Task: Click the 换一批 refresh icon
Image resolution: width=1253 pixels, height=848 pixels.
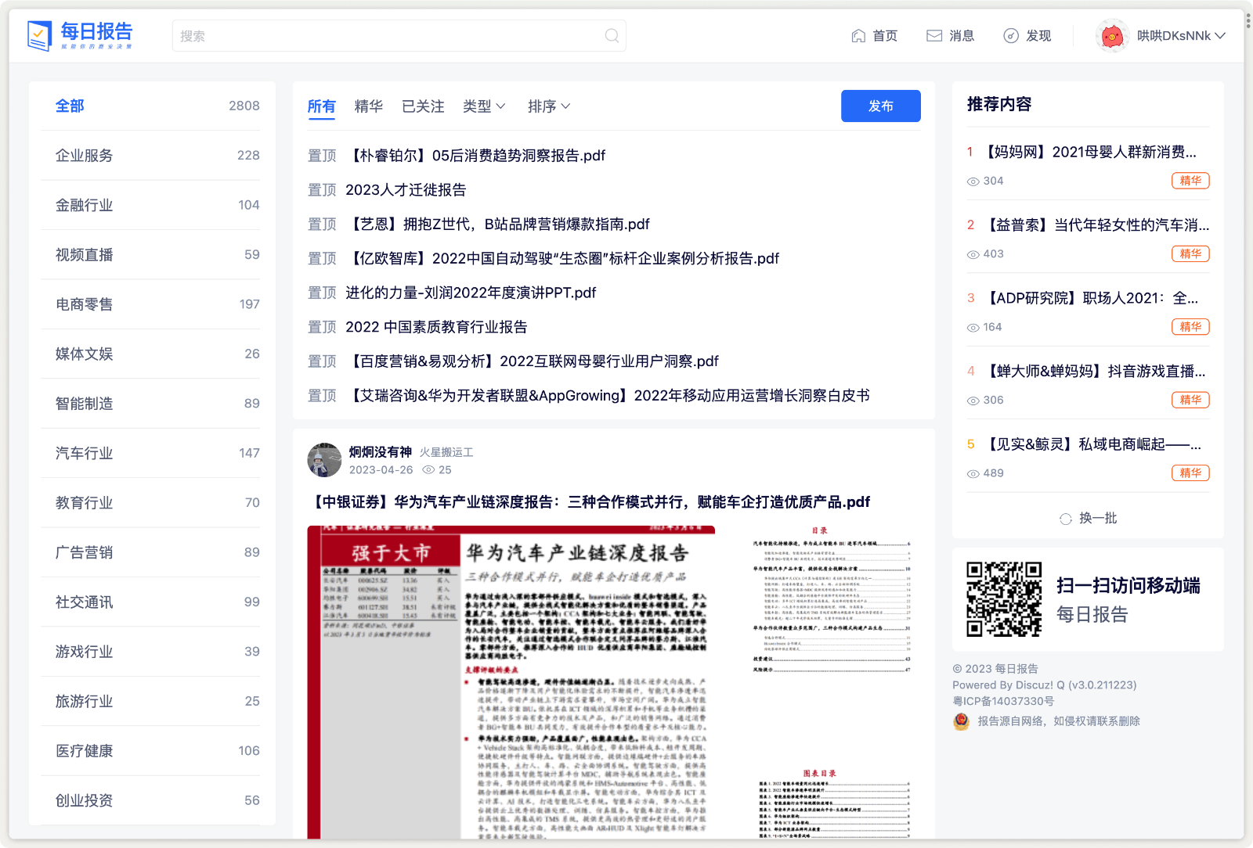Action: pos(1065,518)
